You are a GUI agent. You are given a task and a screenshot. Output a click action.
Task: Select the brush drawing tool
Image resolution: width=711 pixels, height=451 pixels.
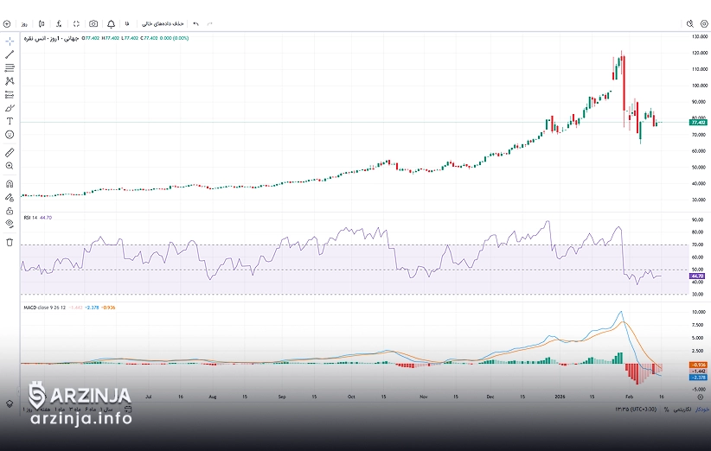[x=10, y=108]
